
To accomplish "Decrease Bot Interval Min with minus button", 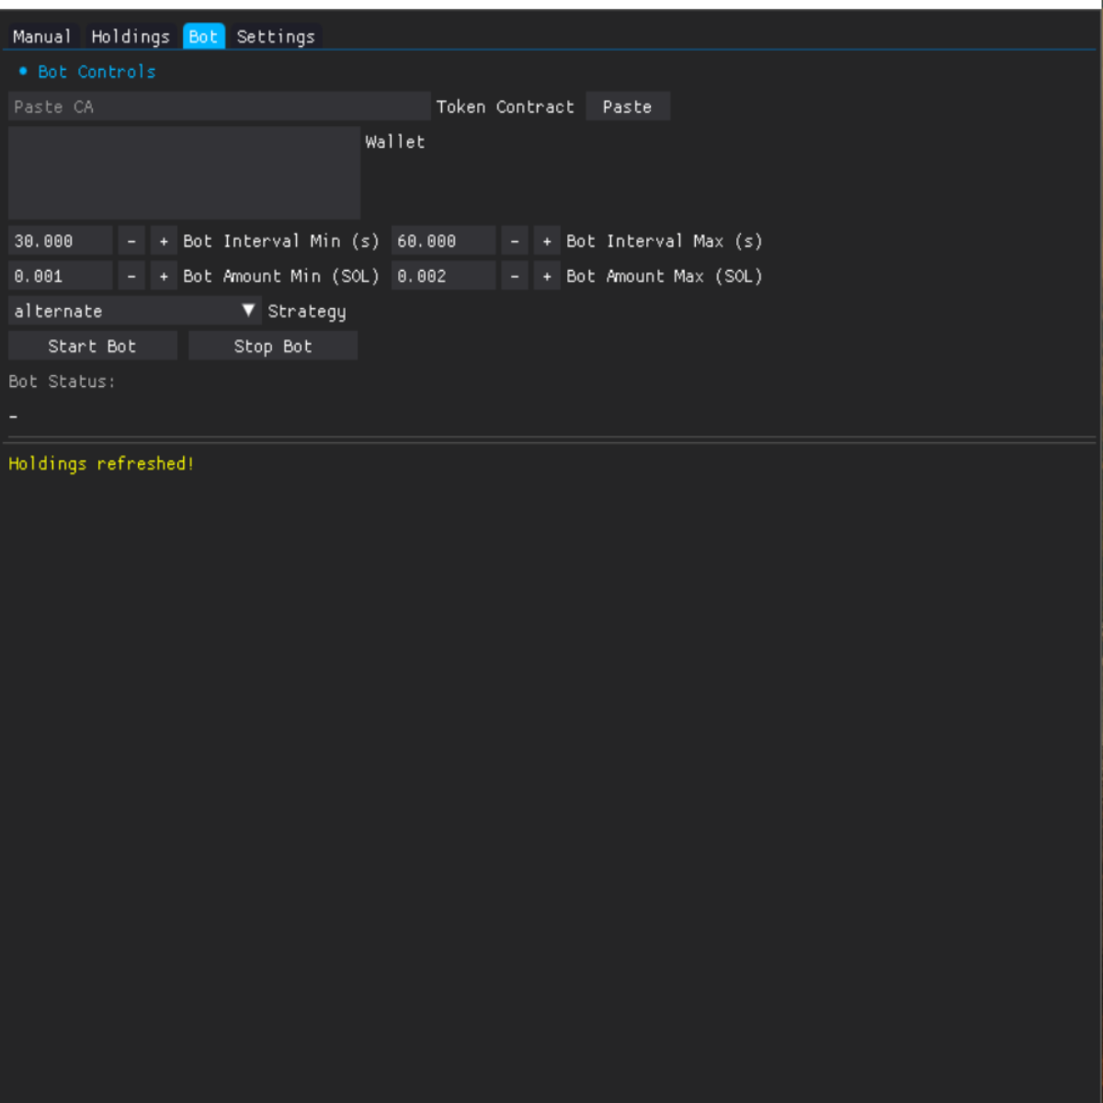I will tap(131, 241).
